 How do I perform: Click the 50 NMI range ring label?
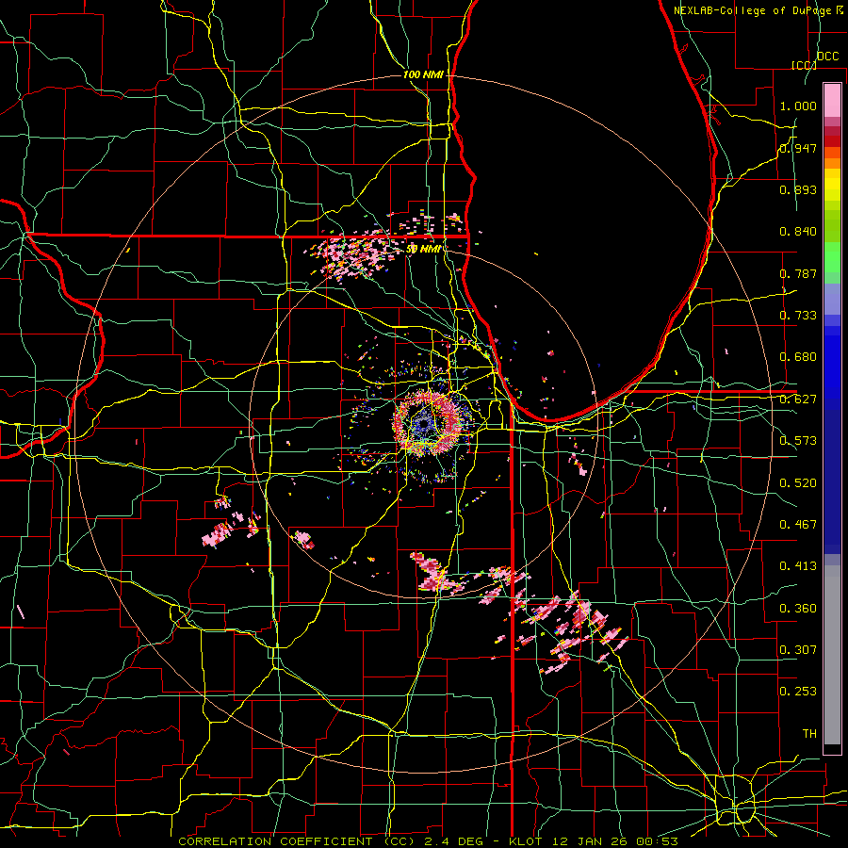click(423, 249)
